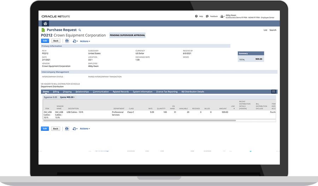Open the role switcher icon beside Abby Kwan
This screenshot has width=318, height=186.
tap(222, 16)
